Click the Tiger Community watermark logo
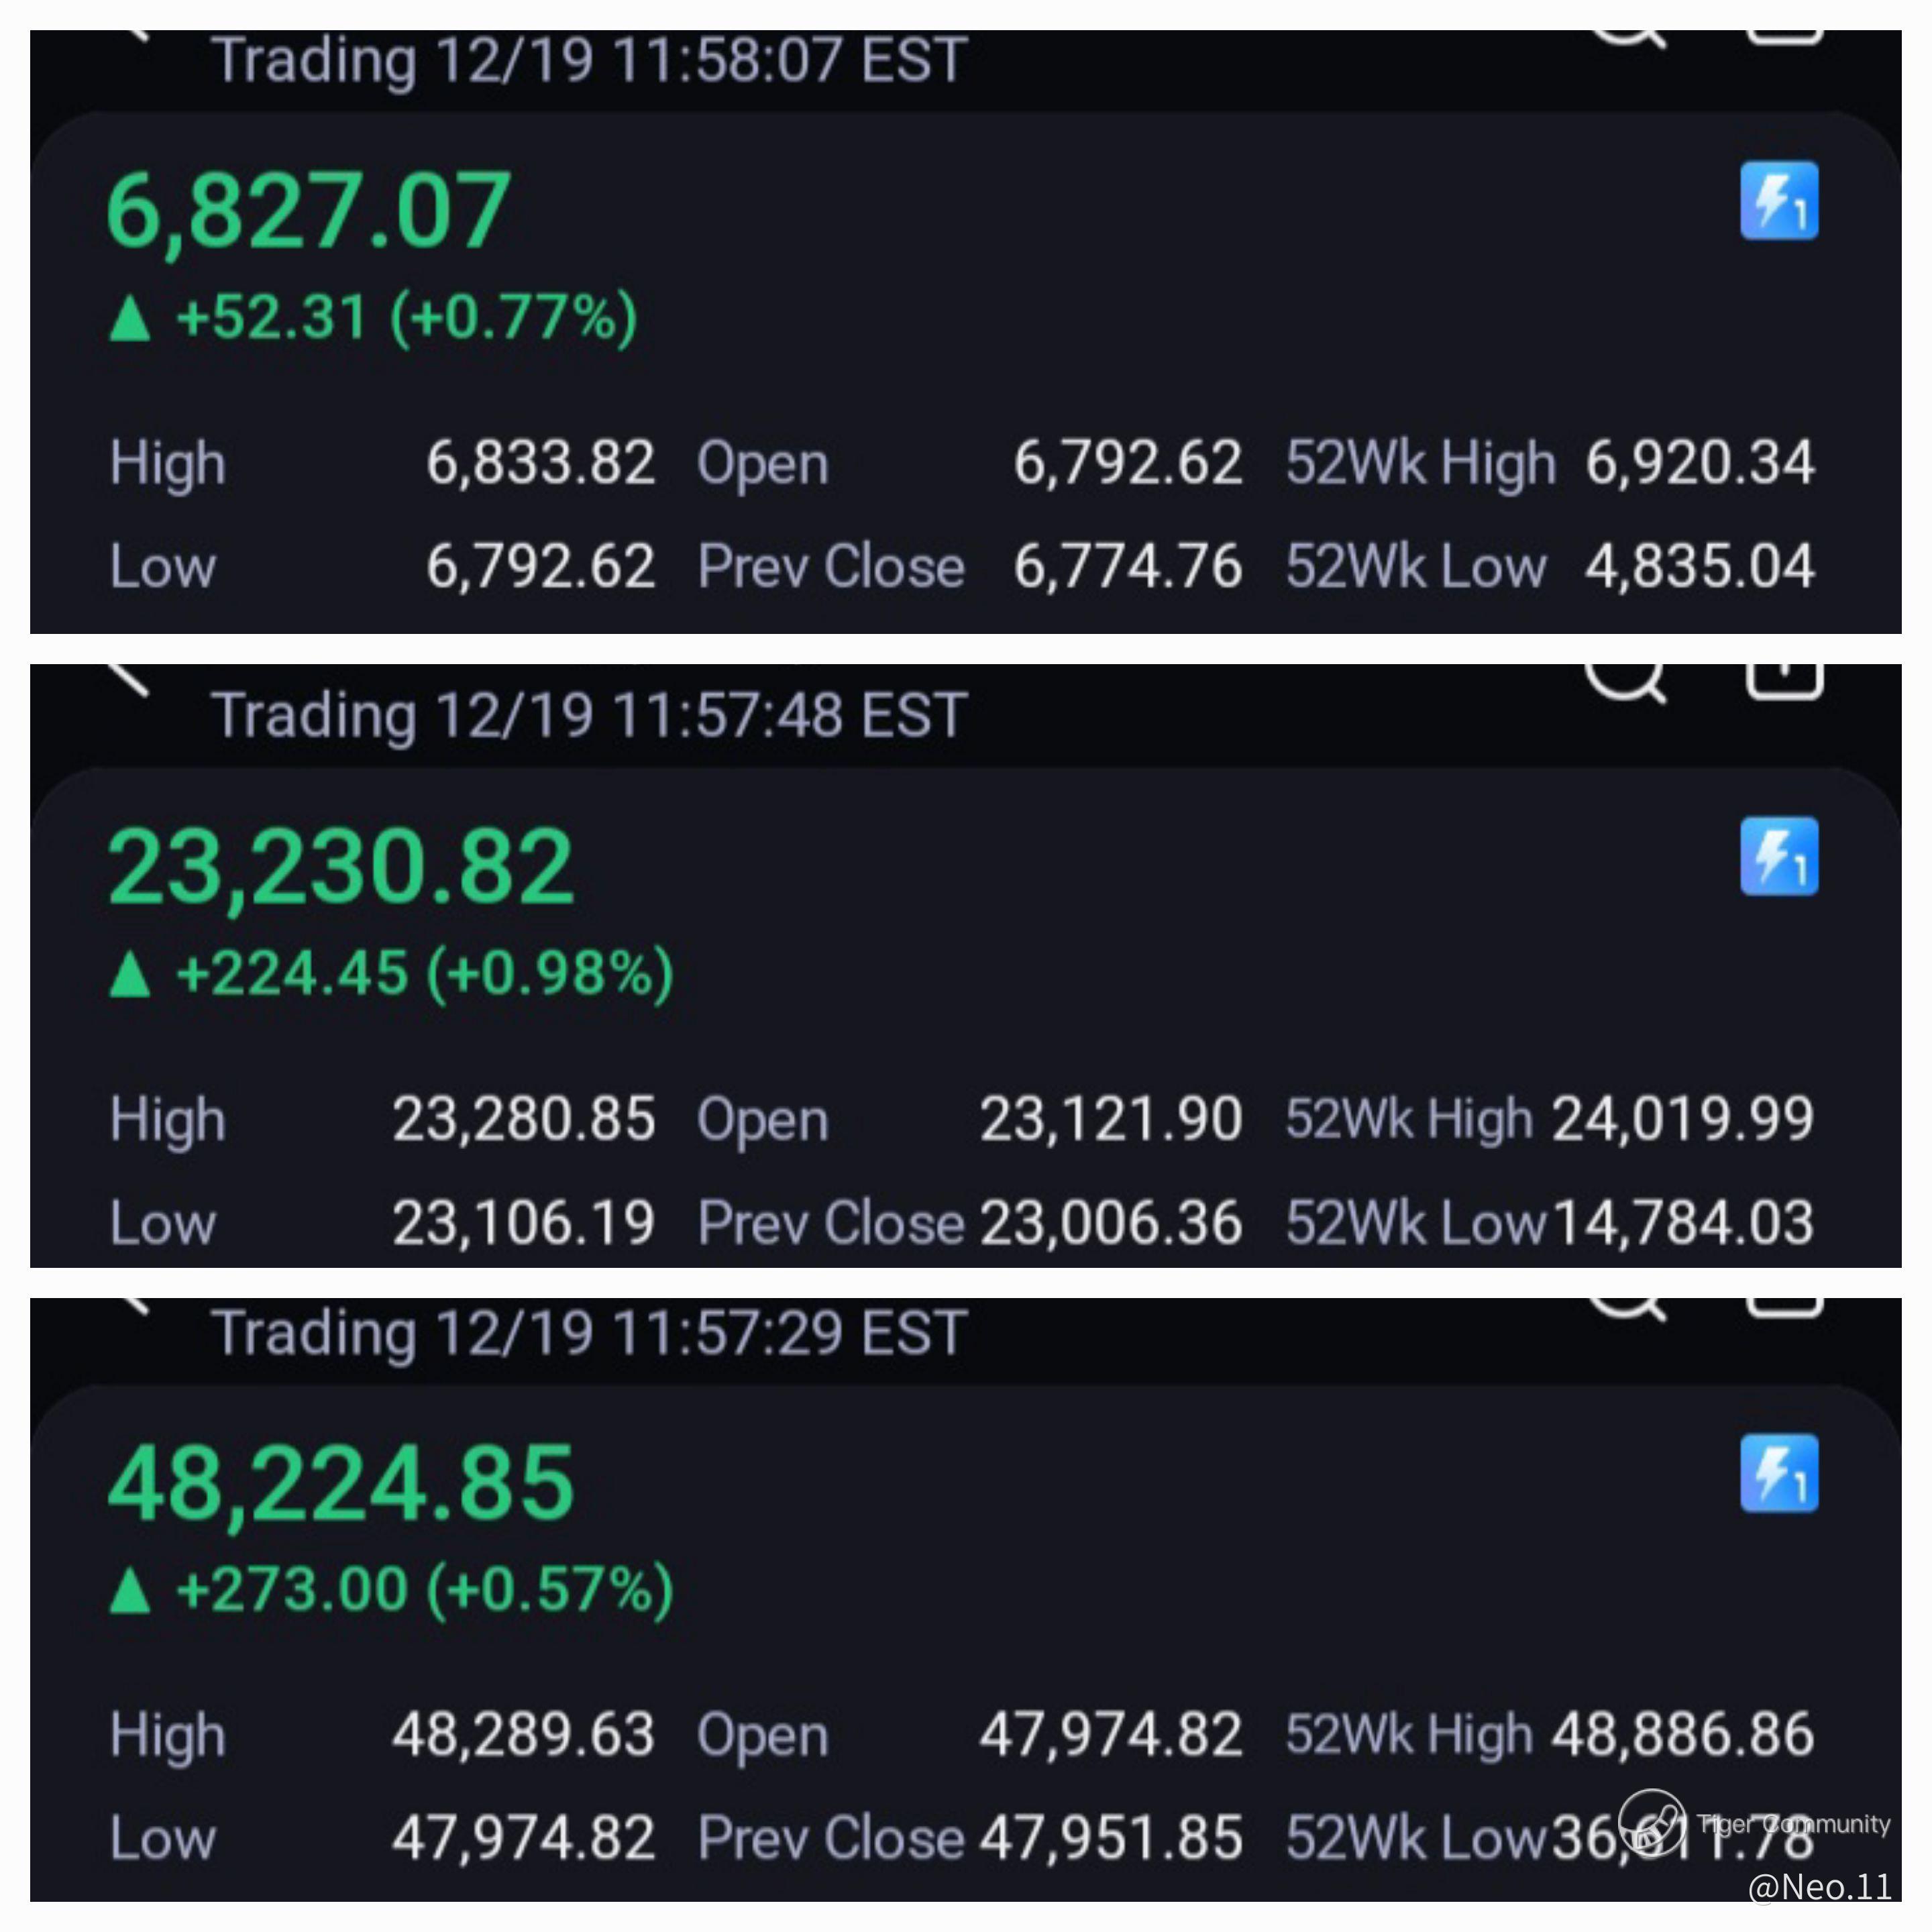Screen dimensions: 1932x1932 (1652, 1822)
